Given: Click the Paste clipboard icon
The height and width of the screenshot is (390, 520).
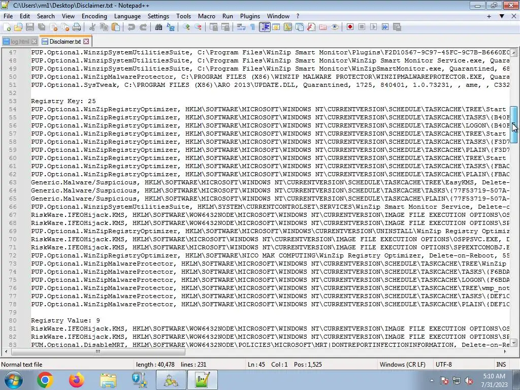Looking at the screenshot, I should pos(116,27).
